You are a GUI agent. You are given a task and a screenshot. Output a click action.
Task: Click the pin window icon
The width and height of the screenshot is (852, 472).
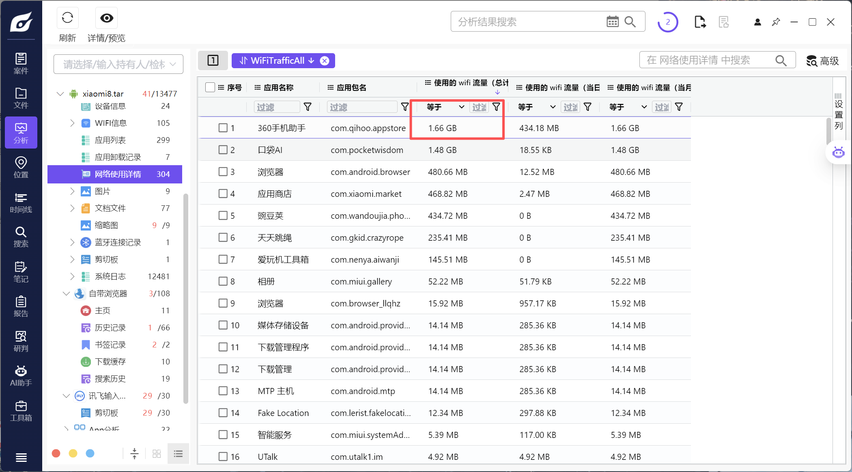(x=776, y=22)
